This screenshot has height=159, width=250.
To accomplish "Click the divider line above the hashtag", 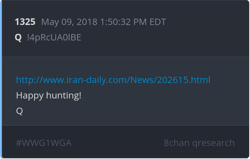I will (x=125, y=125).
